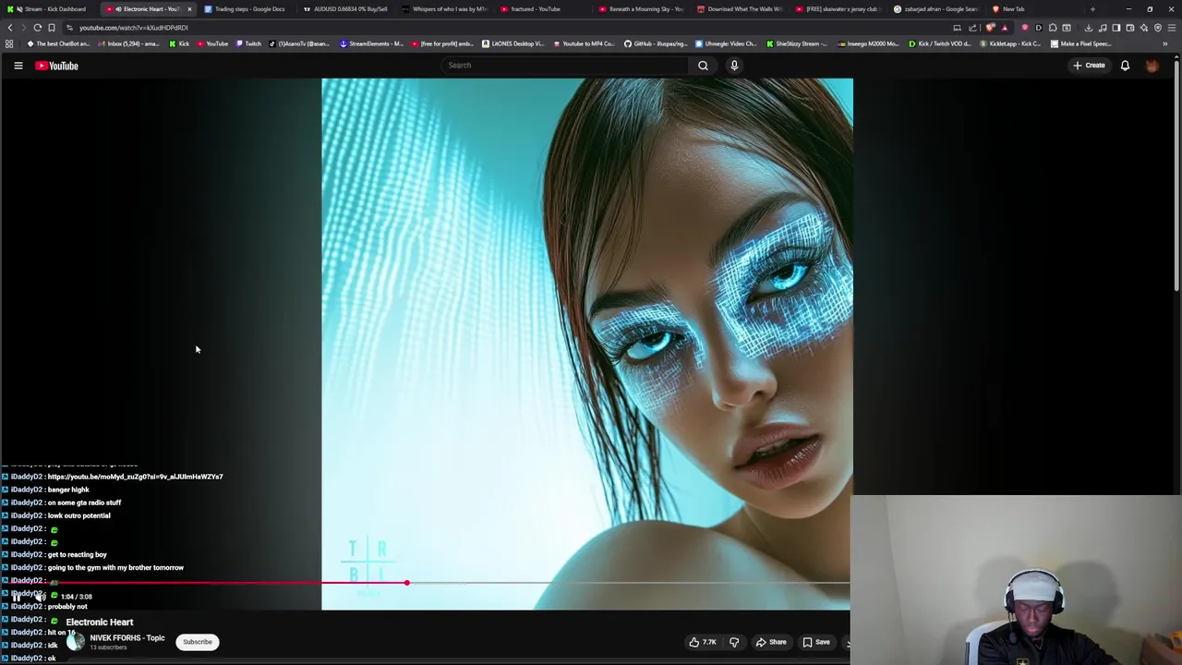Image resolution: width=1182 pixels, height=665 pixels.
Task: Open the NIVEK FFORHS - Topic channel name
Action: [127, 638]
